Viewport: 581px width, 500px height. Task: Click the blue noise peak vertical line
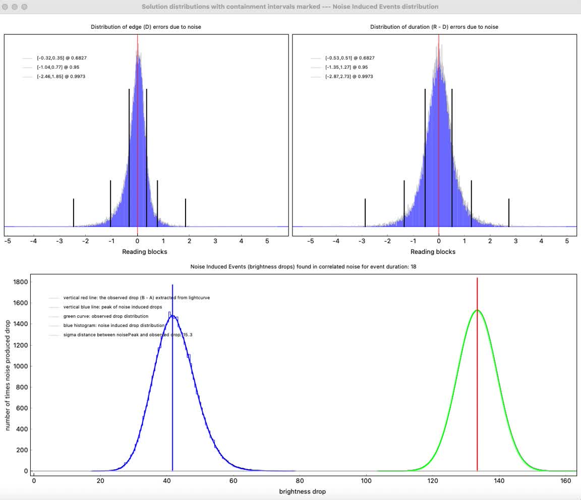[172, 404]
